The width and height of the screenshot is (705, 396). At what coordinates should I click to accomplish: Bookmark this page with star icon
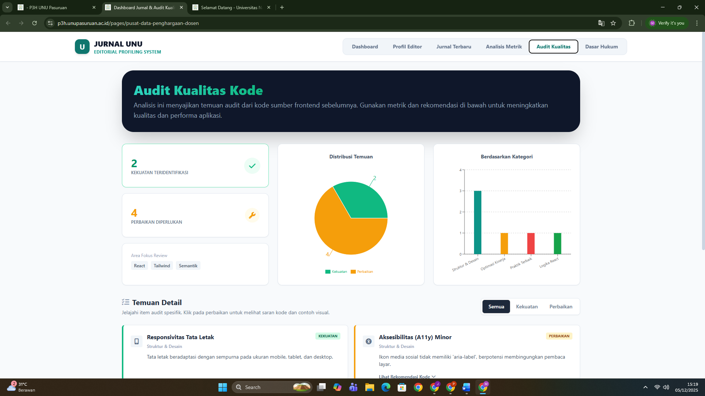[x=613, y=23]
